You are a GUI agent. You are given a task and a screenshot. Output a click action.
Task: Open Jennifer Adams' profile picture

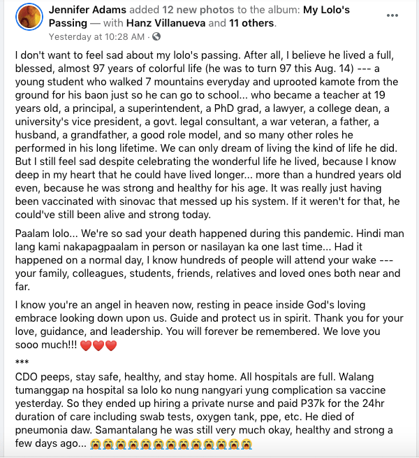pyautogui.click(x=28, y=17)
